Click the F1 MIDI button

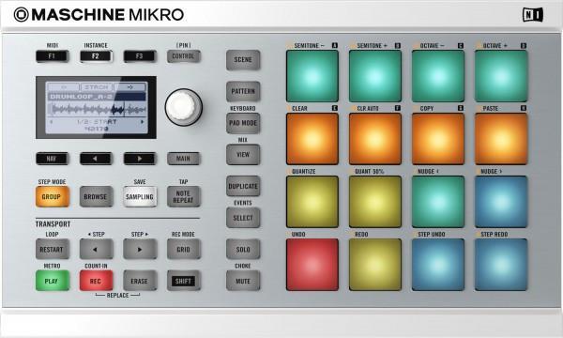(x=52, y=56)
